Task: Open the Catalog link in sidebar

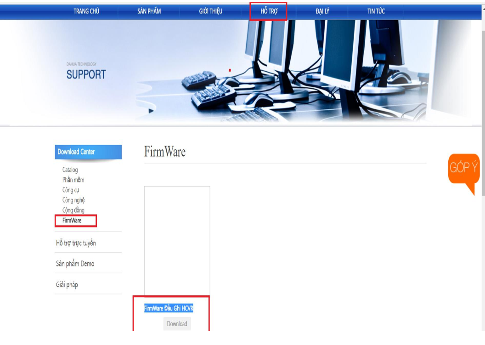Action: coord(70,170)
